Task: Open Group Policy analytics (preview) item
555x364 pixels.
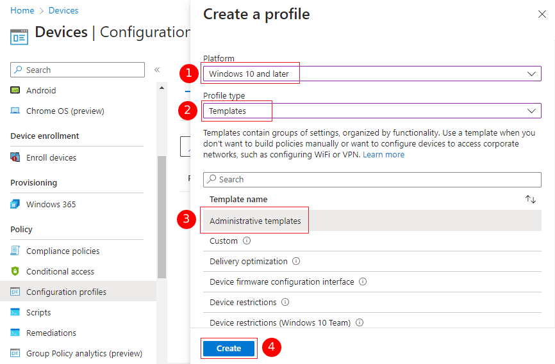Action: click(83, 353)
